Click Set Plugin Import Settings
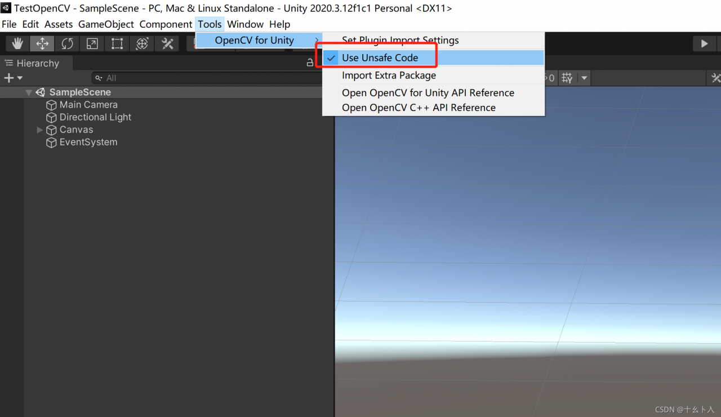Screen dimensions: 721x417 (400, 40)
